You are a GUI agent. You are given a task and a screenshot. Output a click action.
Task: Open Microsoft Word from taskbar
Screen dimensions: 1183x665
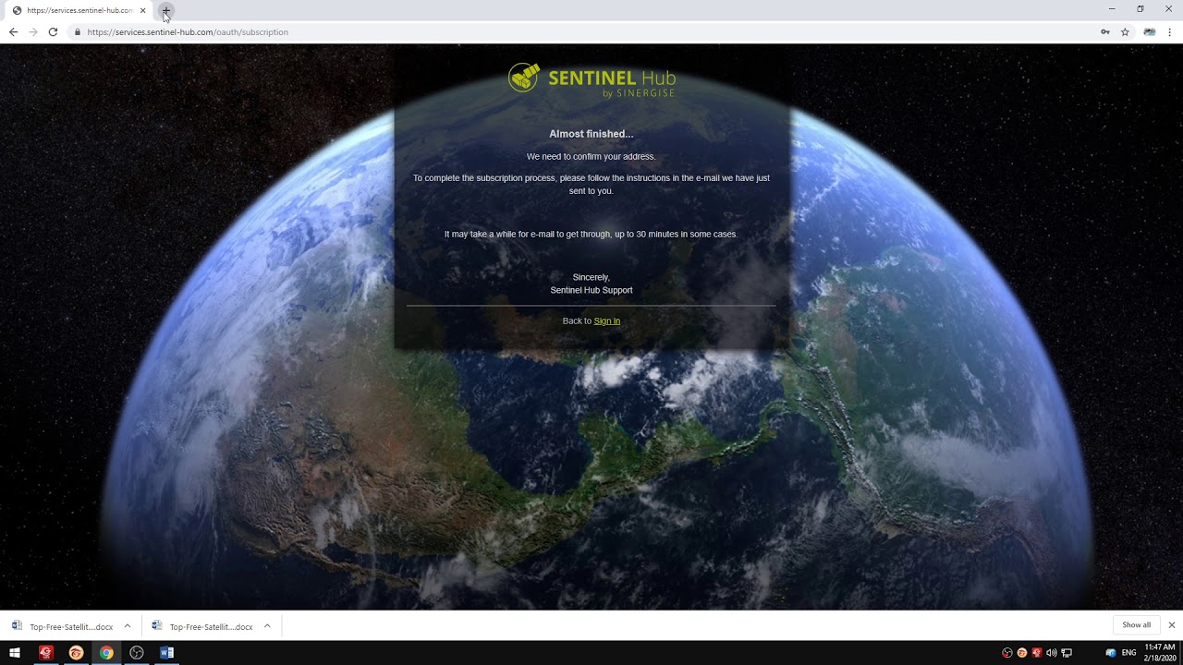(166, 653)
